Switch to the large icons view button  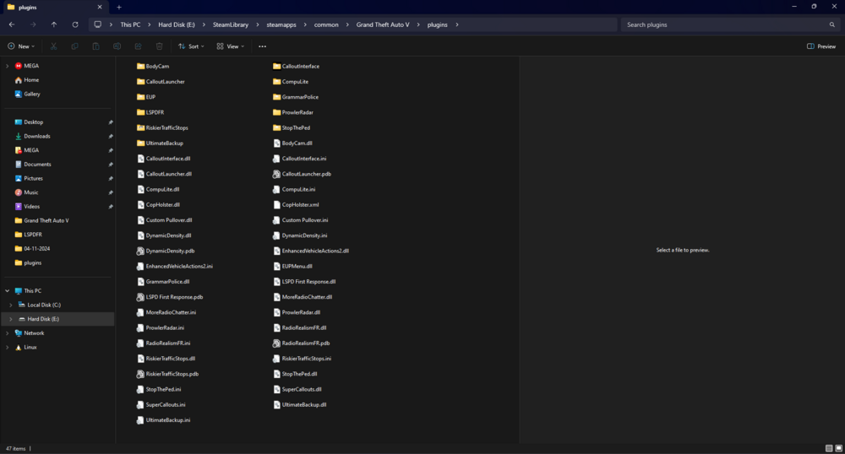coord(838,448)
